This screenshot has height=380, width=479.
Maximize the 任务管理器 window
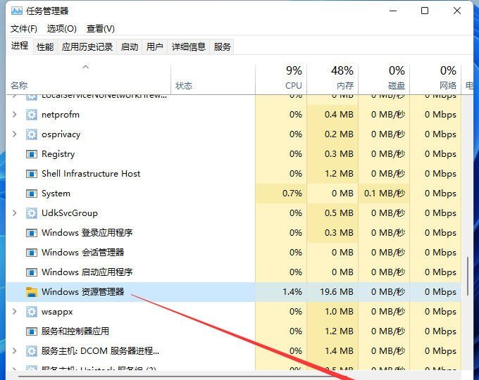[425, 11]
